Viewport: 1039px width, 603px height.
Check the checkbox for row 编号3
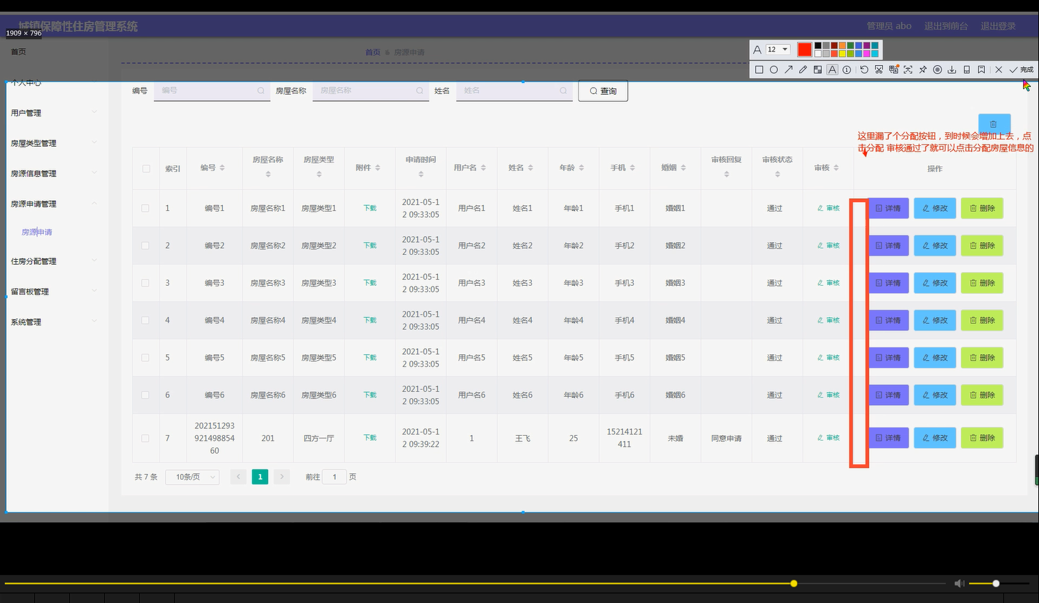145,283
